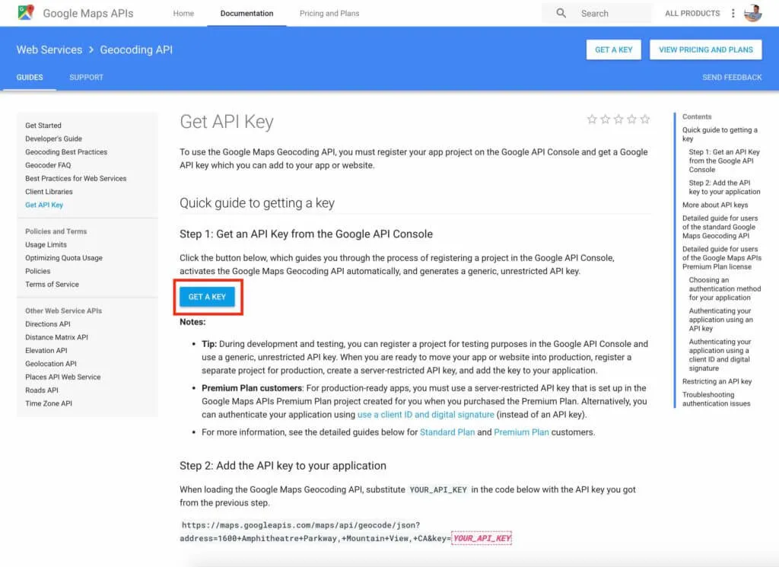Open Time Zone API in sidebar
This screenshot has height=567, width=779.
click(x=49, y=403)
